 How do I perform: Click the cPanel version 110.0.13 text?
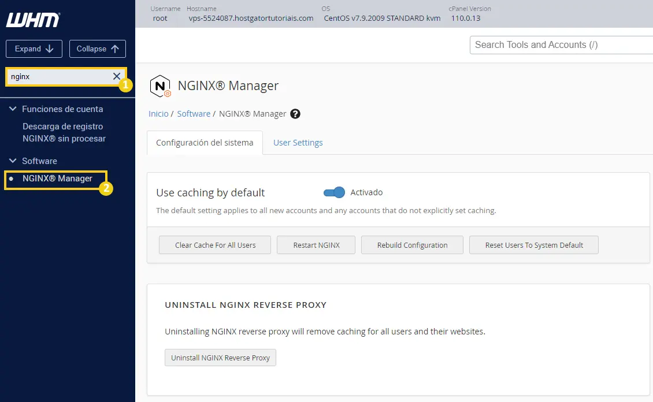466,18
